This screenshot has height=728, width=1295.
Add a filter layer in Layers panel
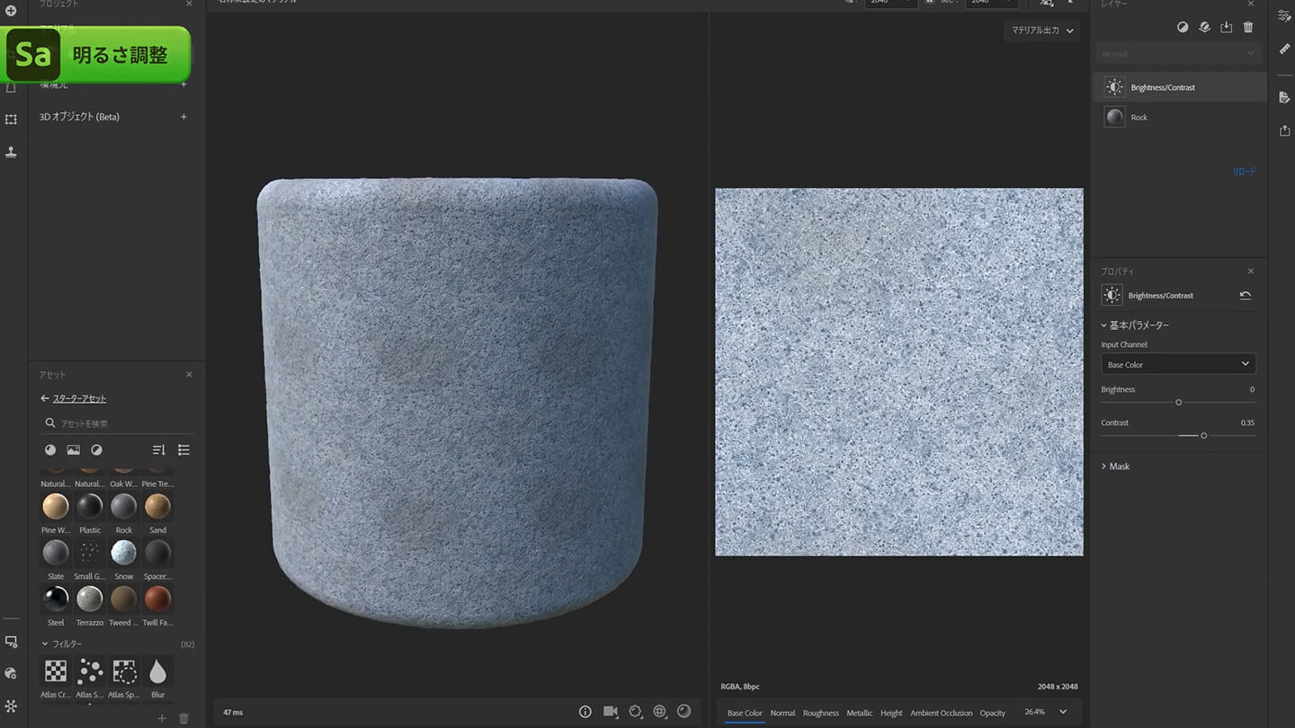click(1183, 27)
